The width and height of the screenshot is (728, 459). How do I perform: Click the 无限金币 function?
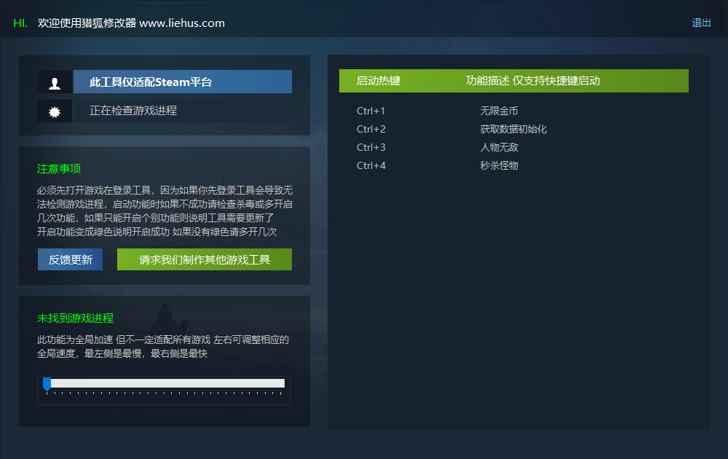(x=499, y=111)
